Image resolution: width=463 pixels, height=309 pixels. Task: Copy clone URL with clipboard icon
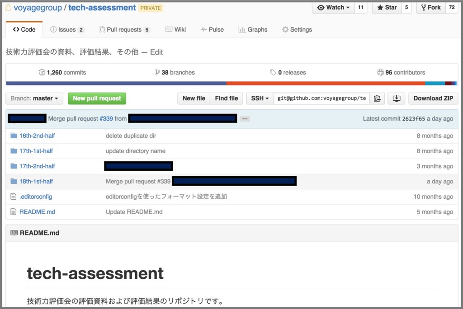click(377, 98)
